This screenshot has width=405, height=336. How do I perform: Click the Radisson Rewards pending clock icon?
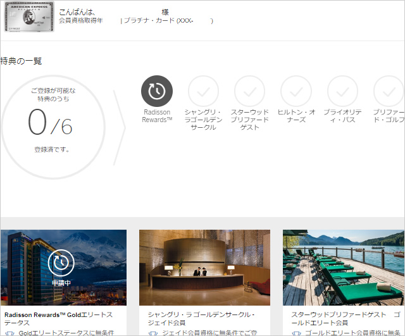click(157, 91)
